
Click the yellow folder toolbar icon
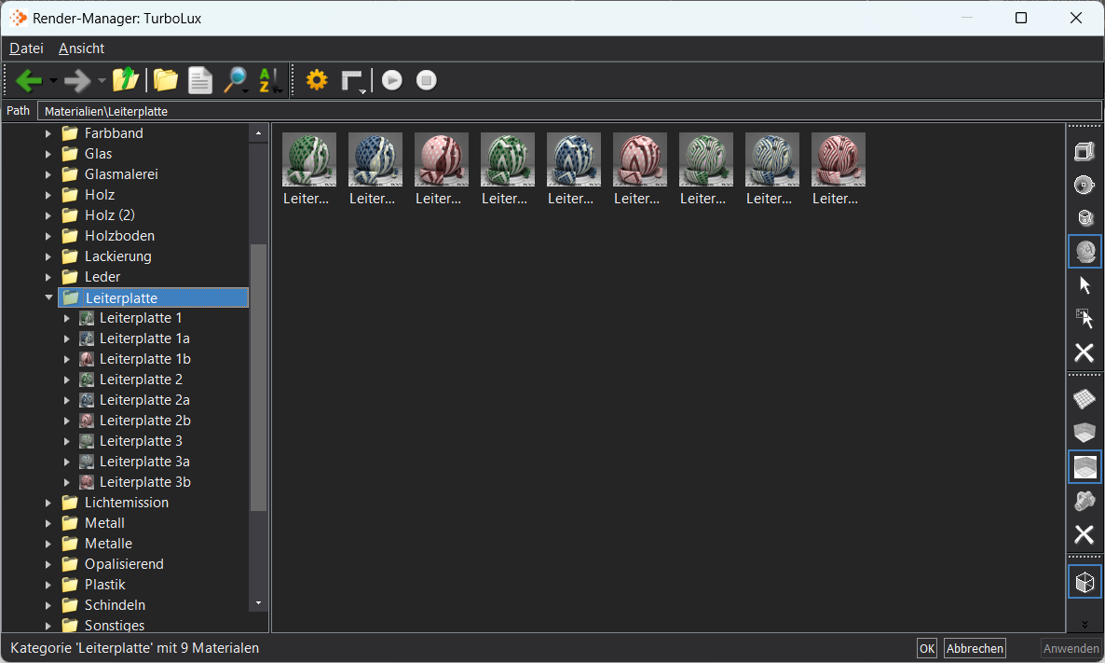pos(166,79)
